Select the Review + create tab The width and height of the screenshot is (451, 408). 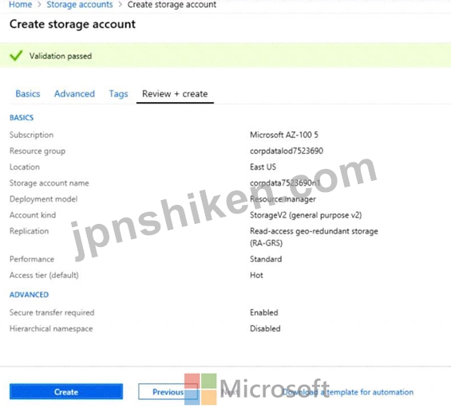coord(175,94)
